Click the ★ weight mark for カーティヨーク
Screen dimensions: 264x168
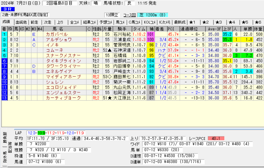[109, 98]
